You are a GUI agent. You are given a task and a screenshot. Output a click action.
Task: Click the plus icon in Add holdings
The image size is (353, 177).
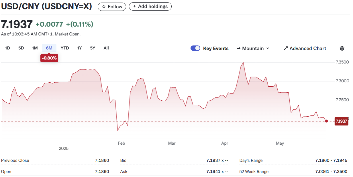[x=134, y=7]
